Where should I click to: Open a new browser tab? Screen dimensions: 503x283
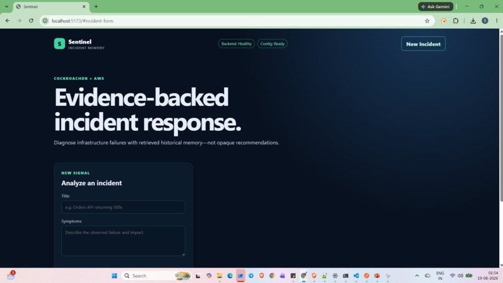pos(96,6)
